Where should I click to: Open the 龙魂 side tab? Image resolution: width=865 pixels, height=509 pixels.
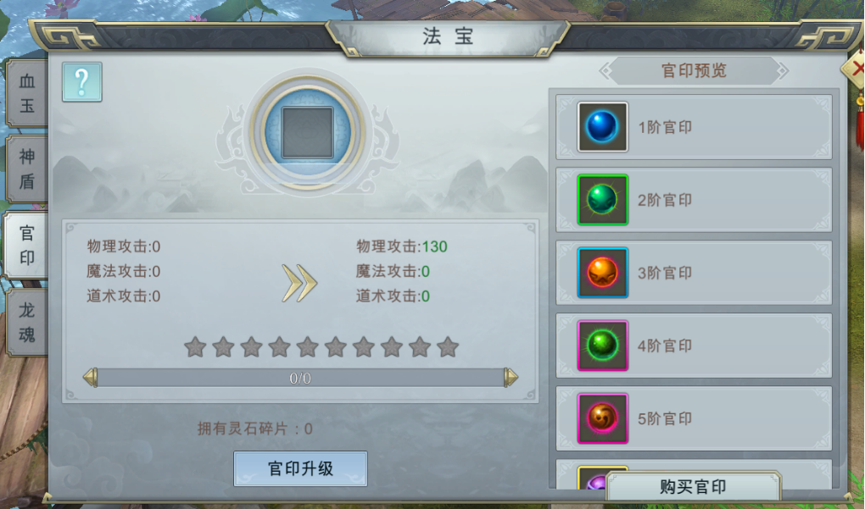[x=26, y=323]
